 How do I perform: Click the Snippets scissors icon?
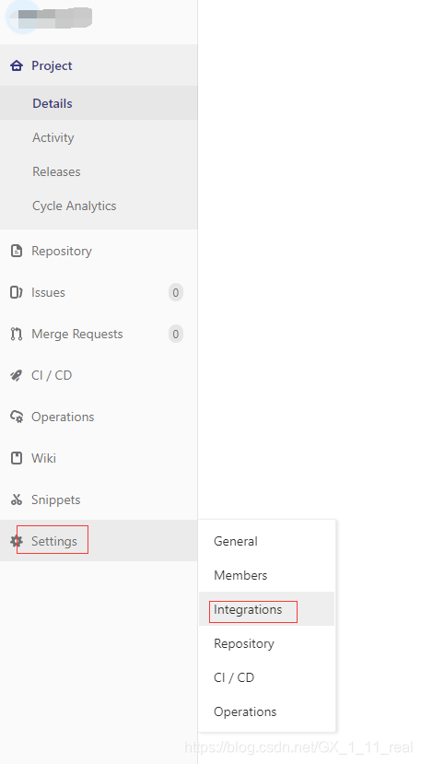17,500
